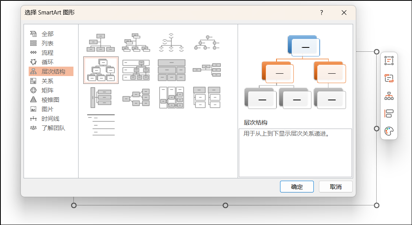
Task: Open the color palette icon in floating toolbar
Action: pyautogui.click(x=389, y=131)
